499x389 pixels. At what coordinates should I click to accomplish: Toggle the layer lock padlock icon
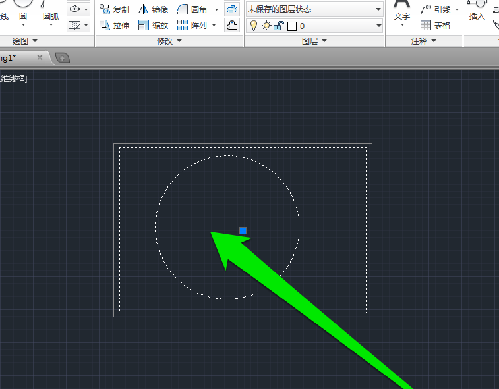tap(278, 26)
